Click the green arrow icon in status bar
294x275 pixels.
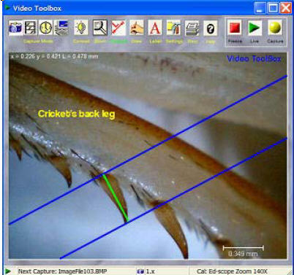click(x=8, y=271)
